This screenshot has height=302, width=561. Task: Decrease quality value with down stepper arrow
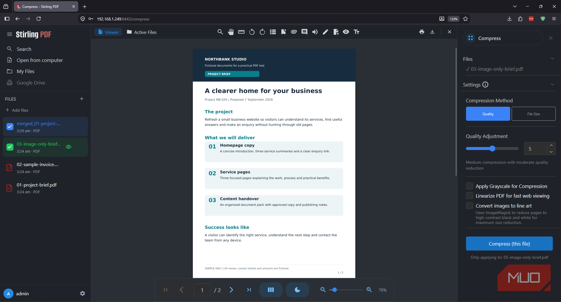551,152
